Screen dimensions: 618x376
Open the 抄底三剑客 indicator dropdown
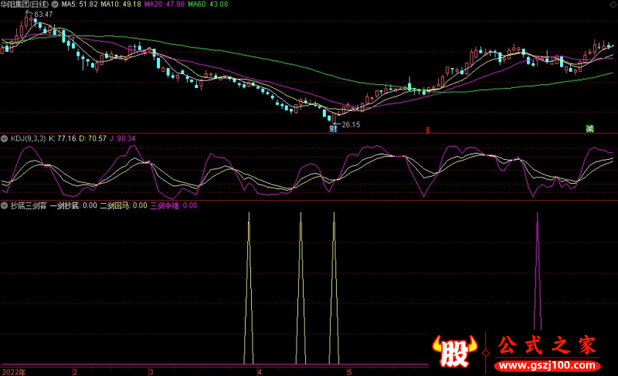click(4, 205)
